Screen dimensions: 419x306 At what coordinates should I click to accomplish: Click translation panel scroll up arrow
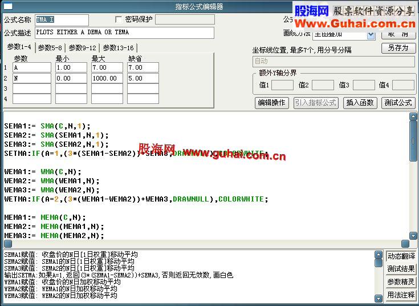click(379, 255)
